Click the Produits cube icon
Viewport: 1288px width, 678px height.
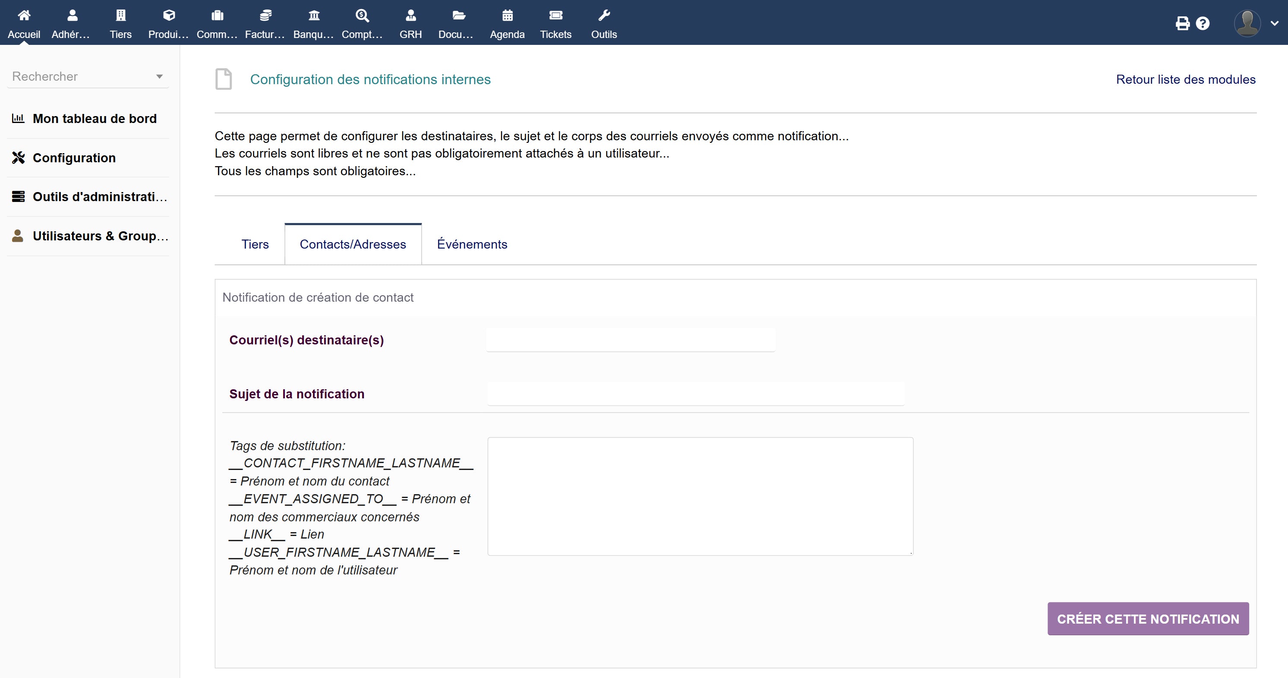tap(168, 16)
